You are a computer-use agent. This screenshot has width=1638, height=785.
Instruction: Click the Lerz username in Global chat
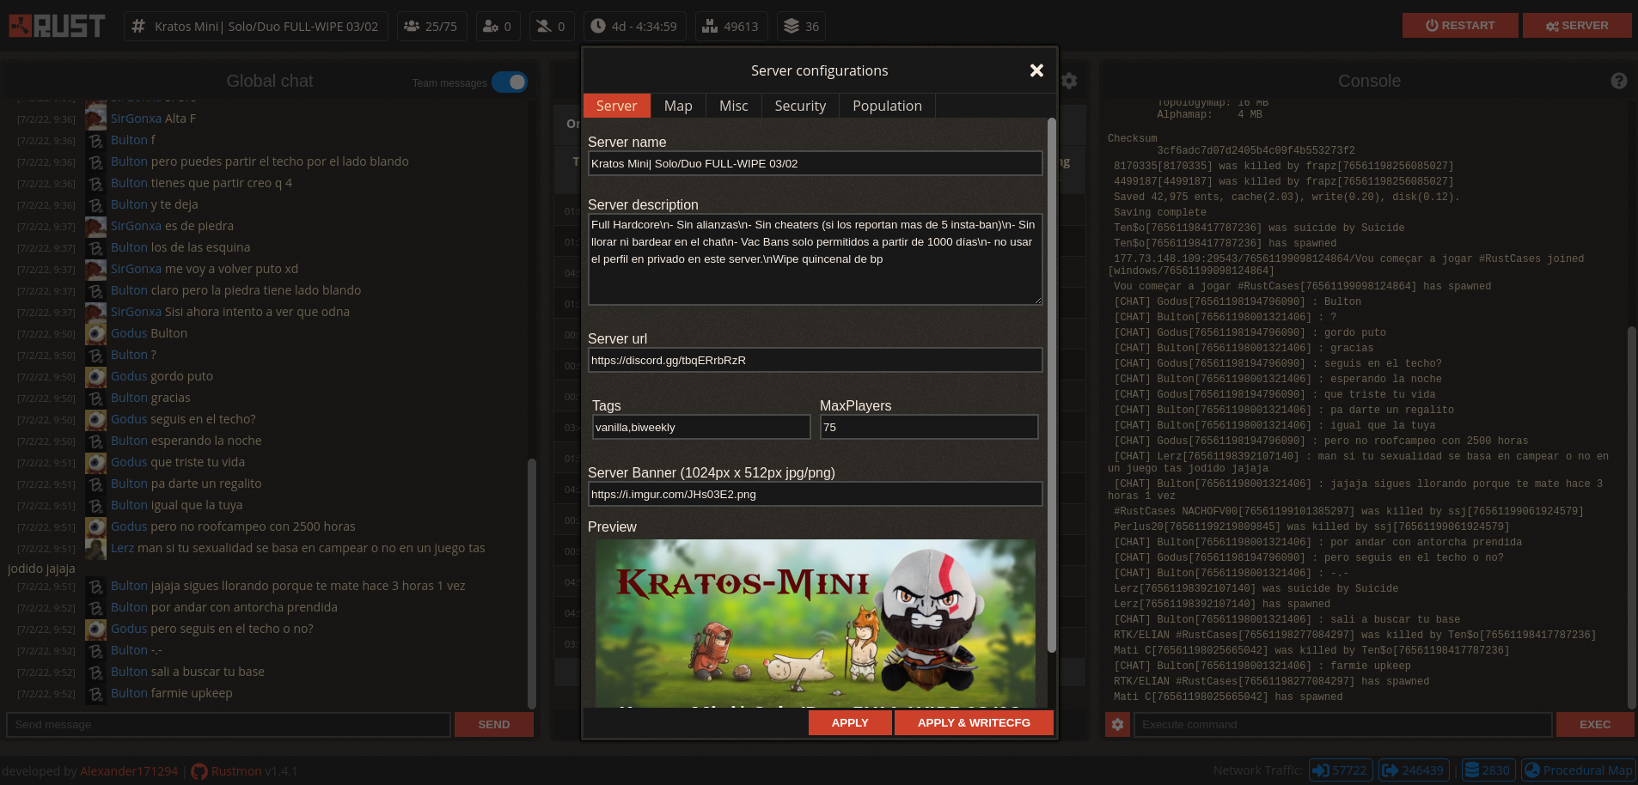click(122, 548)
